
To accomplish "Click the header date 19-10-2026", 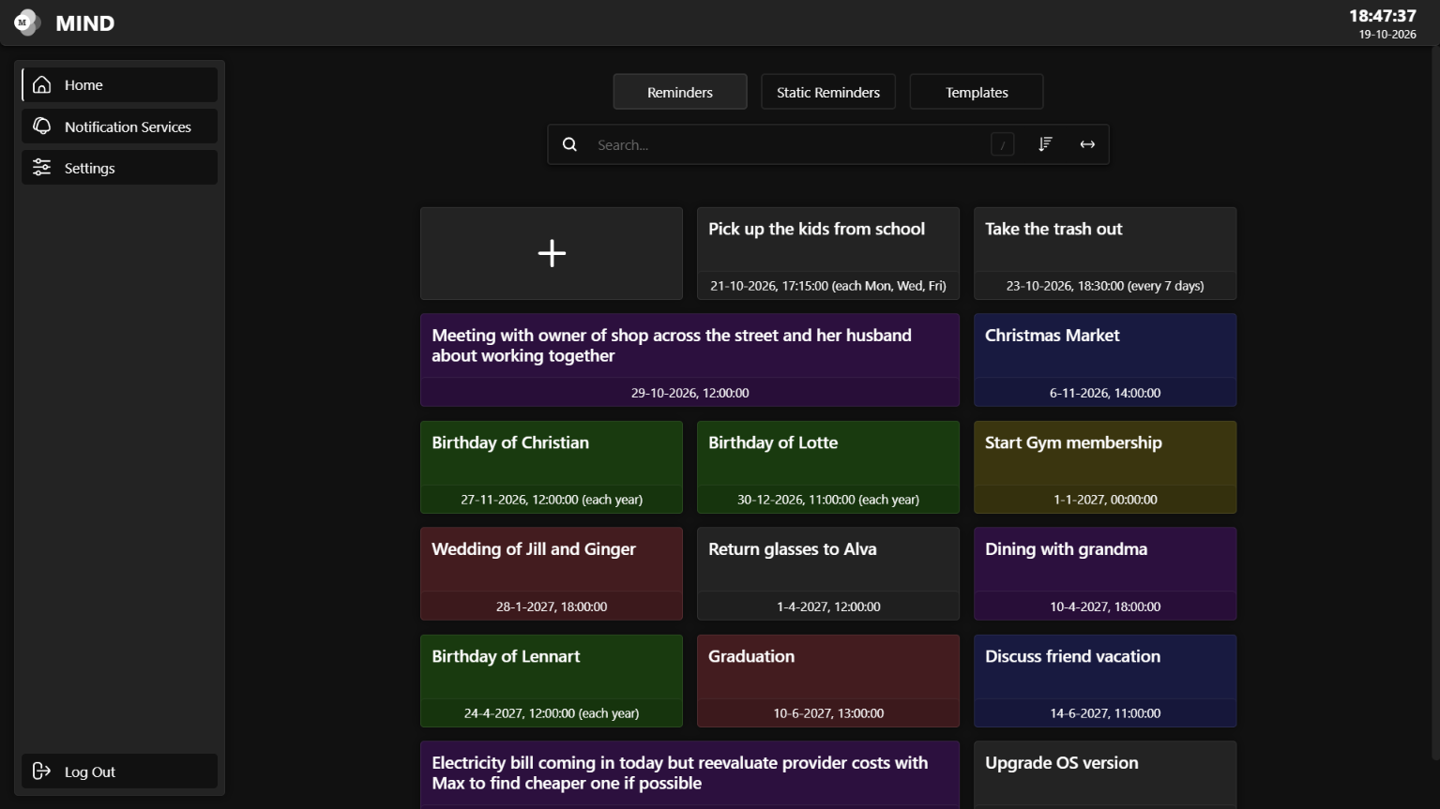I will (1387, 35).
